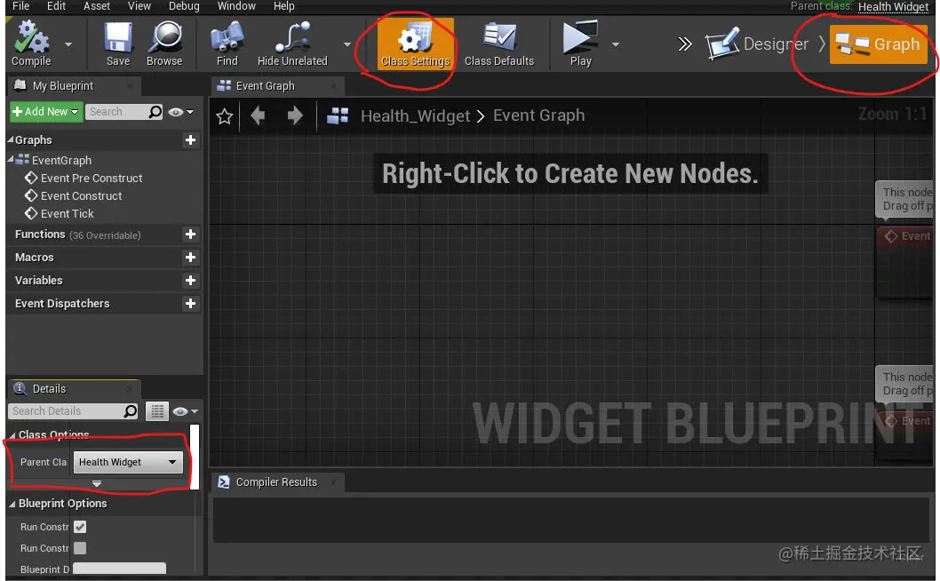Check the second Run Constr checkbox
The height and width of the screenshot is (581, 940).
pyautogui.click(x=80, y=548)
